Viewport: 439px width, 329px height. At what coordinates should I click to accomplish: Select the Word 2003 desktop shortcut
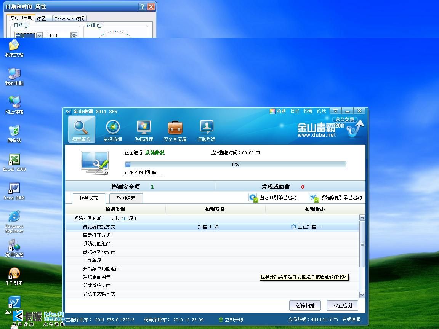pyautogui.click(x=14, y=191)
